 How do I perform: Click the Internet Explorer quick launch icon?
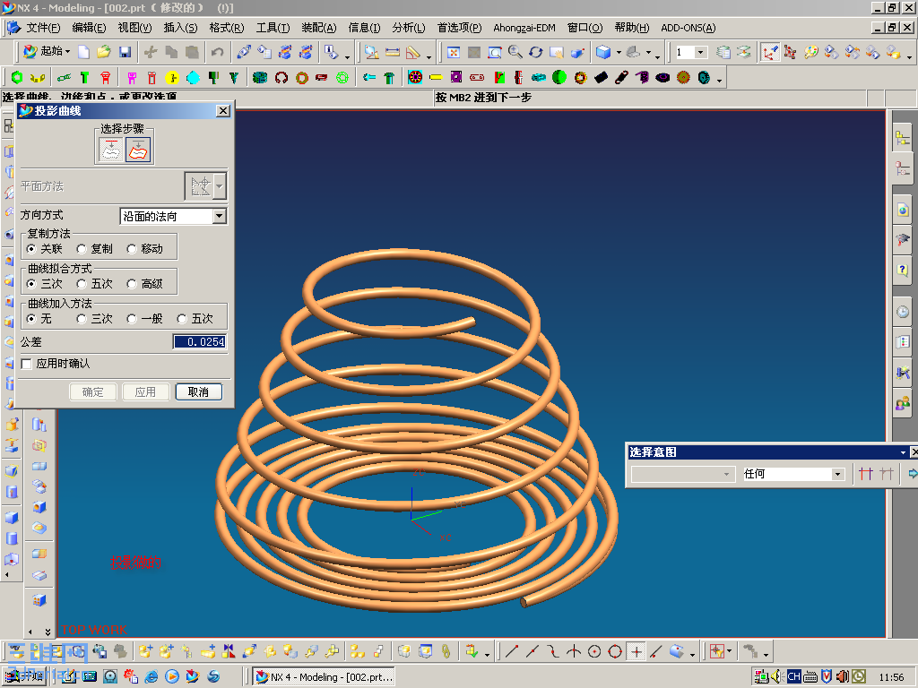151,677
